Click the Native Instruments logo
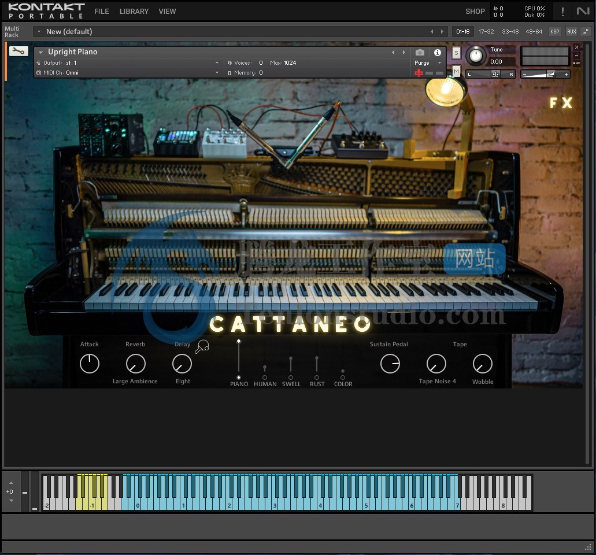The height and width of the screenshot is (555, 596). click(583, 12)
